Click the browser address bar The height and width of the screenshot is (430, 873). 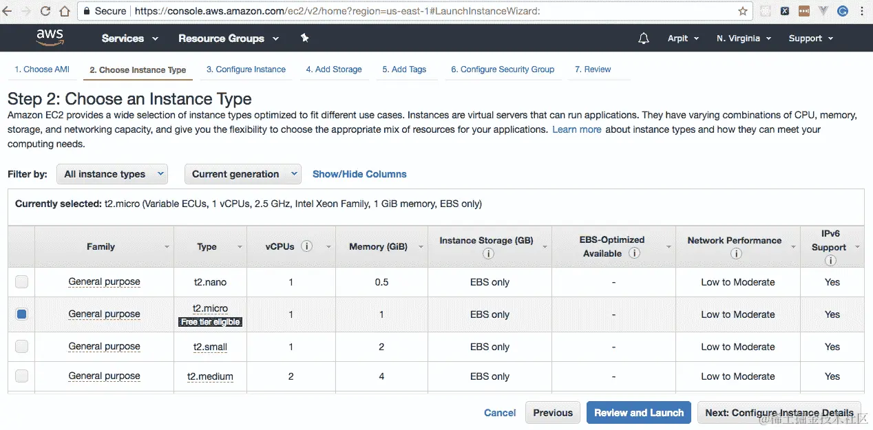pos(413,11)
